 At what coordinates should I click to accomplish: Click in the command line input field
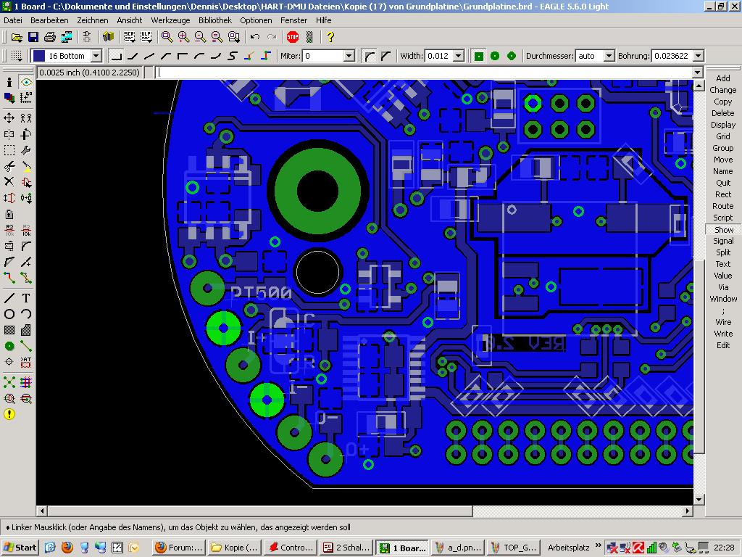tap(424, 73)
